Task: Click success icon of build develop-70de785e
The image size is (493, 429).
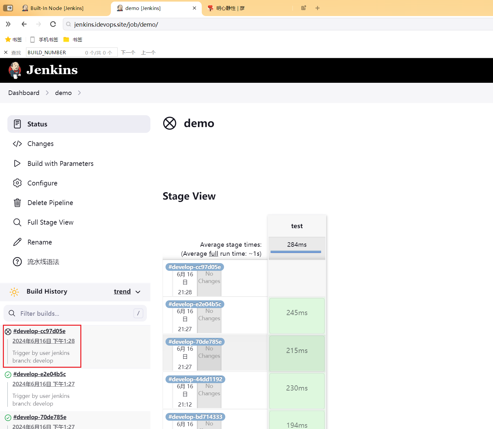Action: point(8,417)
